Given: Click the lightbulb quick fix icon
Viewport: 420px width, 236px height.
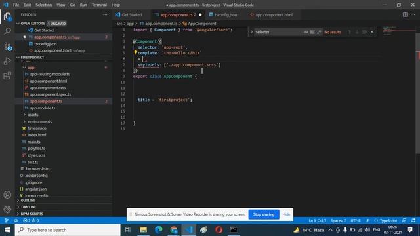Looking at the screenshot, I should pos(136,52).
